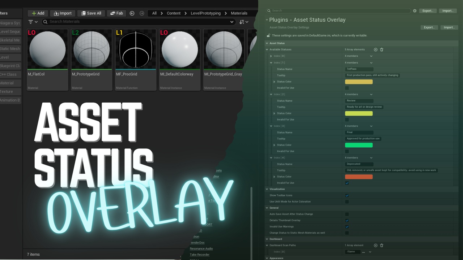Collapse Index [3] status entry
The image size is (463, 260).
[x=271, y=126]
